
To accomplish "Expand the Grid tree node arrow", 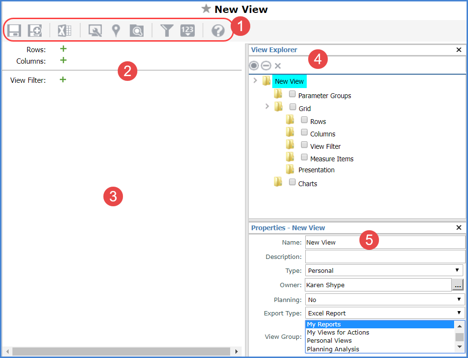I will pyautogui.click(x=267, y=106).
